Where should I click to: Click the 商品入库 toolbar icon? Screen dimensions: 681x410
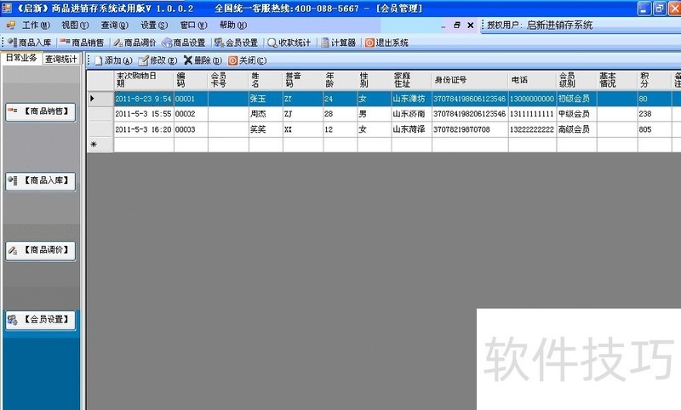click(30, 42)
